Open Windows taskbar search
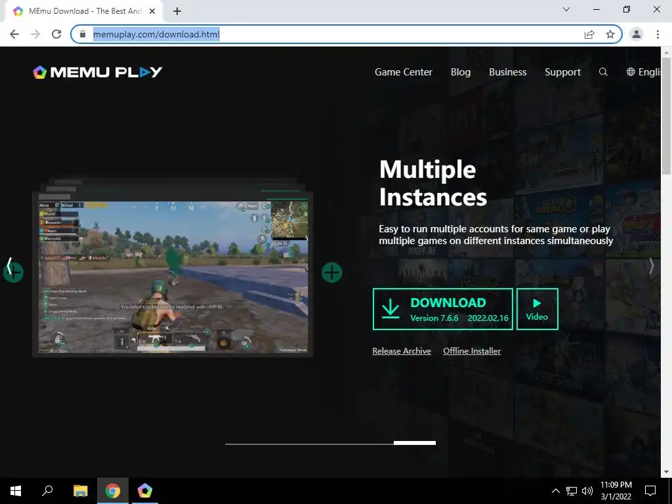This screenshot has height=504, width=672. pos(47,491)
